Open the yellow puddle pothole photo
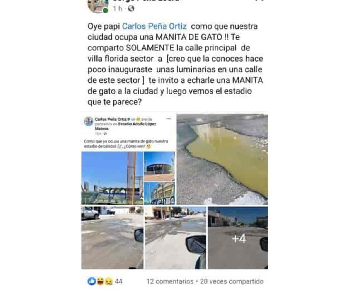This screenshot has width=350, height=292. pos(222,159)
